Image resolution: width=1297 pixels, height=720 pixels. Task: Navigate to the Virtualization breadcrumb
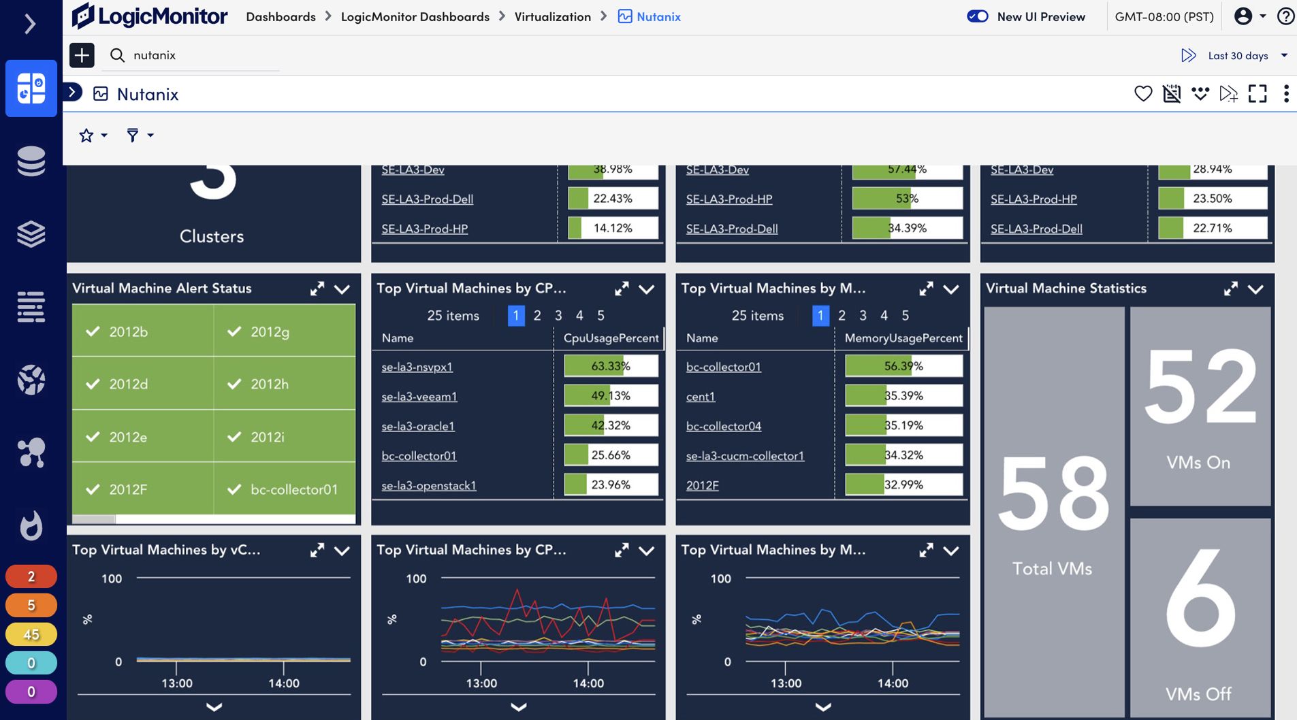553,16
